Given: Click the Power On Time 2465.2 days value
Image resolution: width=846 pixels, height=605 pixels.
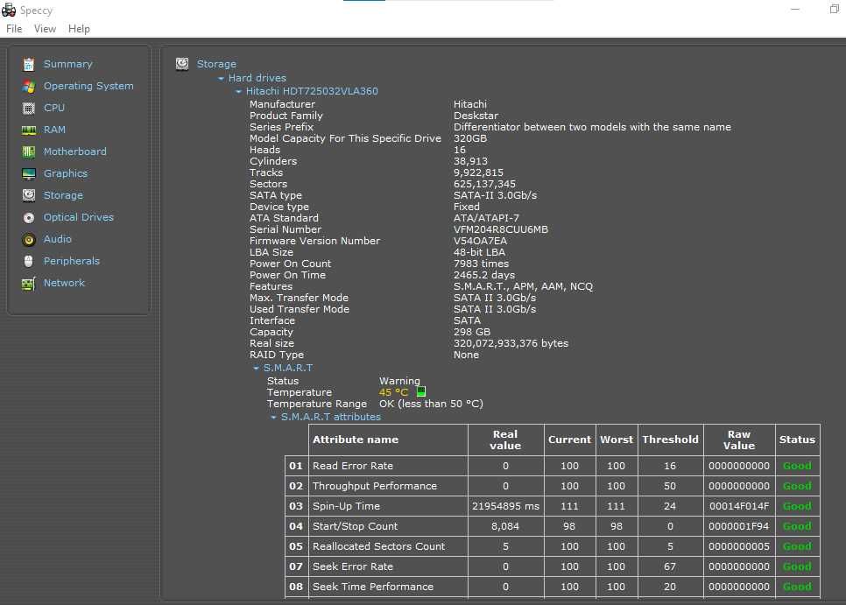Looking at the screenshot, I should 484,275.
